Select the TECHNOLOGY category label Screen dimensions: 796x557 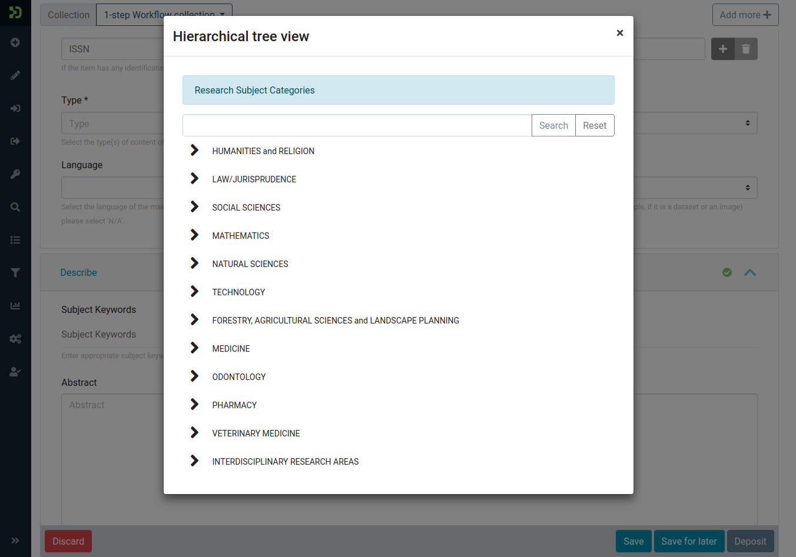[238, 292]
